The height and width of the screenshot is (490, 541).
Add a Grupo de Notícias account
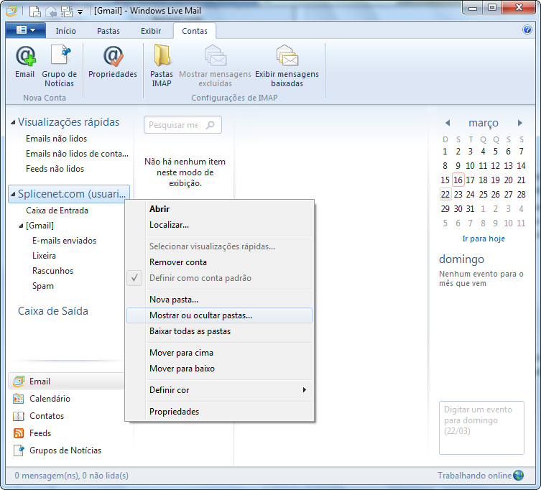pyautogui.click(x=60, y=66)
